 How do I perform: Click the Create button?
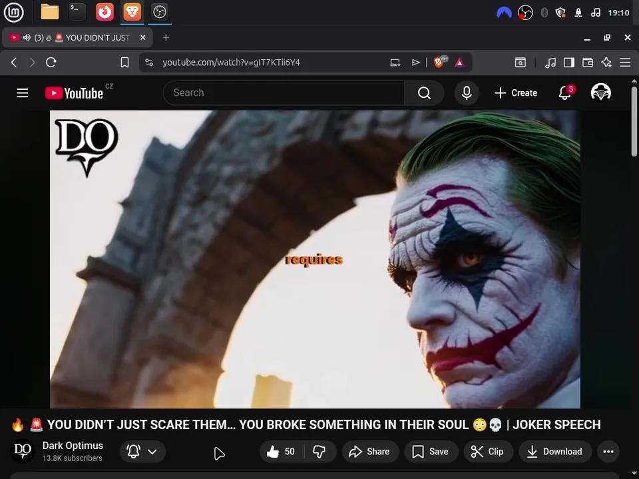(x=516, y=93)
